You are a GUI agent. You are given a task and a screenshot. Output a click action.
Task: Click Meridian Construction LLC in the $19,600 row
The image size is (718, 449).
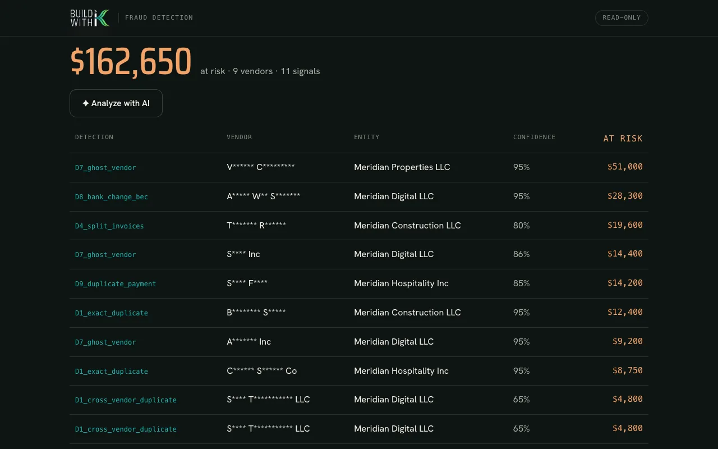pyautogui.click(x=408, y=226)
